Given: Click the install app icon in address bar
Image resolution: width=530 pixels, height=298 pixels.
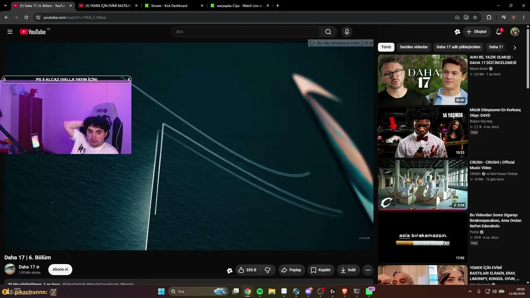Looking at the screenshot, I should (x=466, y=17).
